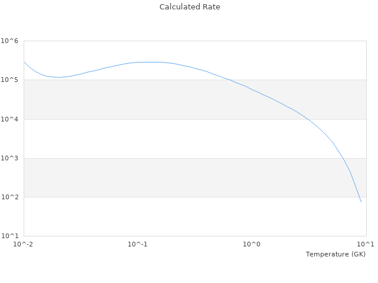Click the 10^-2 x-axis label
378x283 pixels.
[x=24, y=244]
